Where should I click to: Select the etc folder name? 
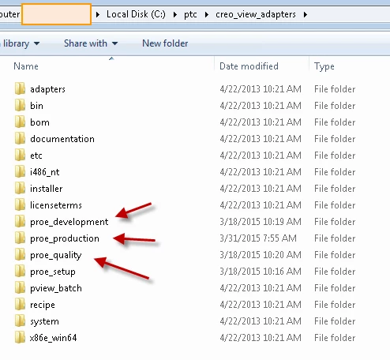click(x=36, y=156)
